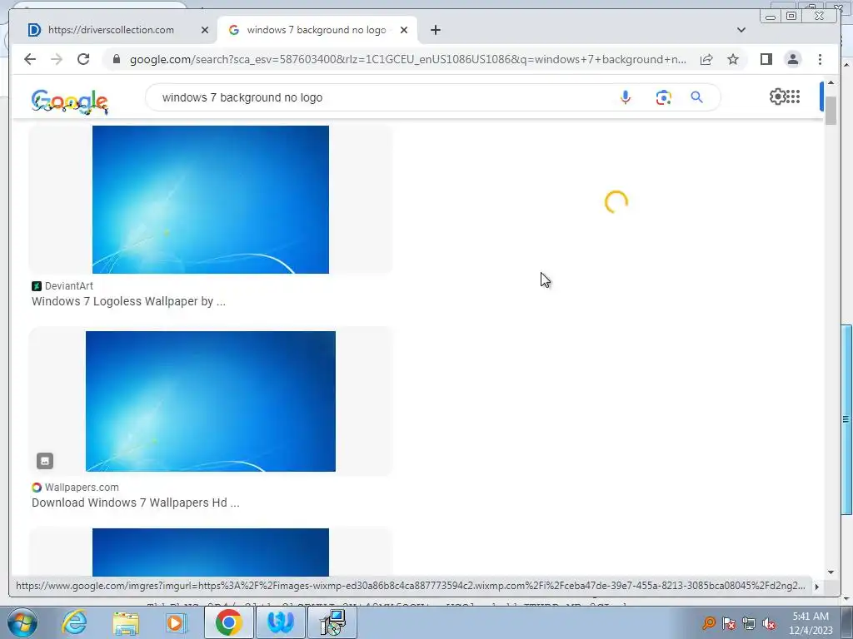Open the DeviantArt logoless wallpaper thumbnail
The height and width of the screenshot is (639, 853).
point(211,200)
